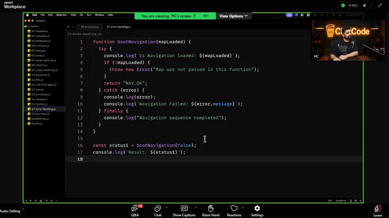Expand Reactions options chevron

(x=243, y=208)
